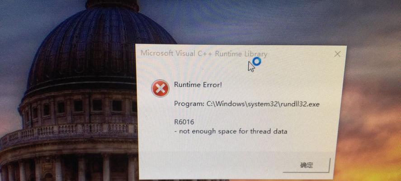This screenshot has height=181, width=401.
Task: Click the empty space left of 确定
Action: [210, 165]
